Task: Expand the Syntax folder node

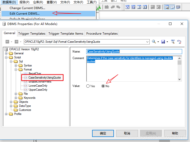Action: point(16,65)
